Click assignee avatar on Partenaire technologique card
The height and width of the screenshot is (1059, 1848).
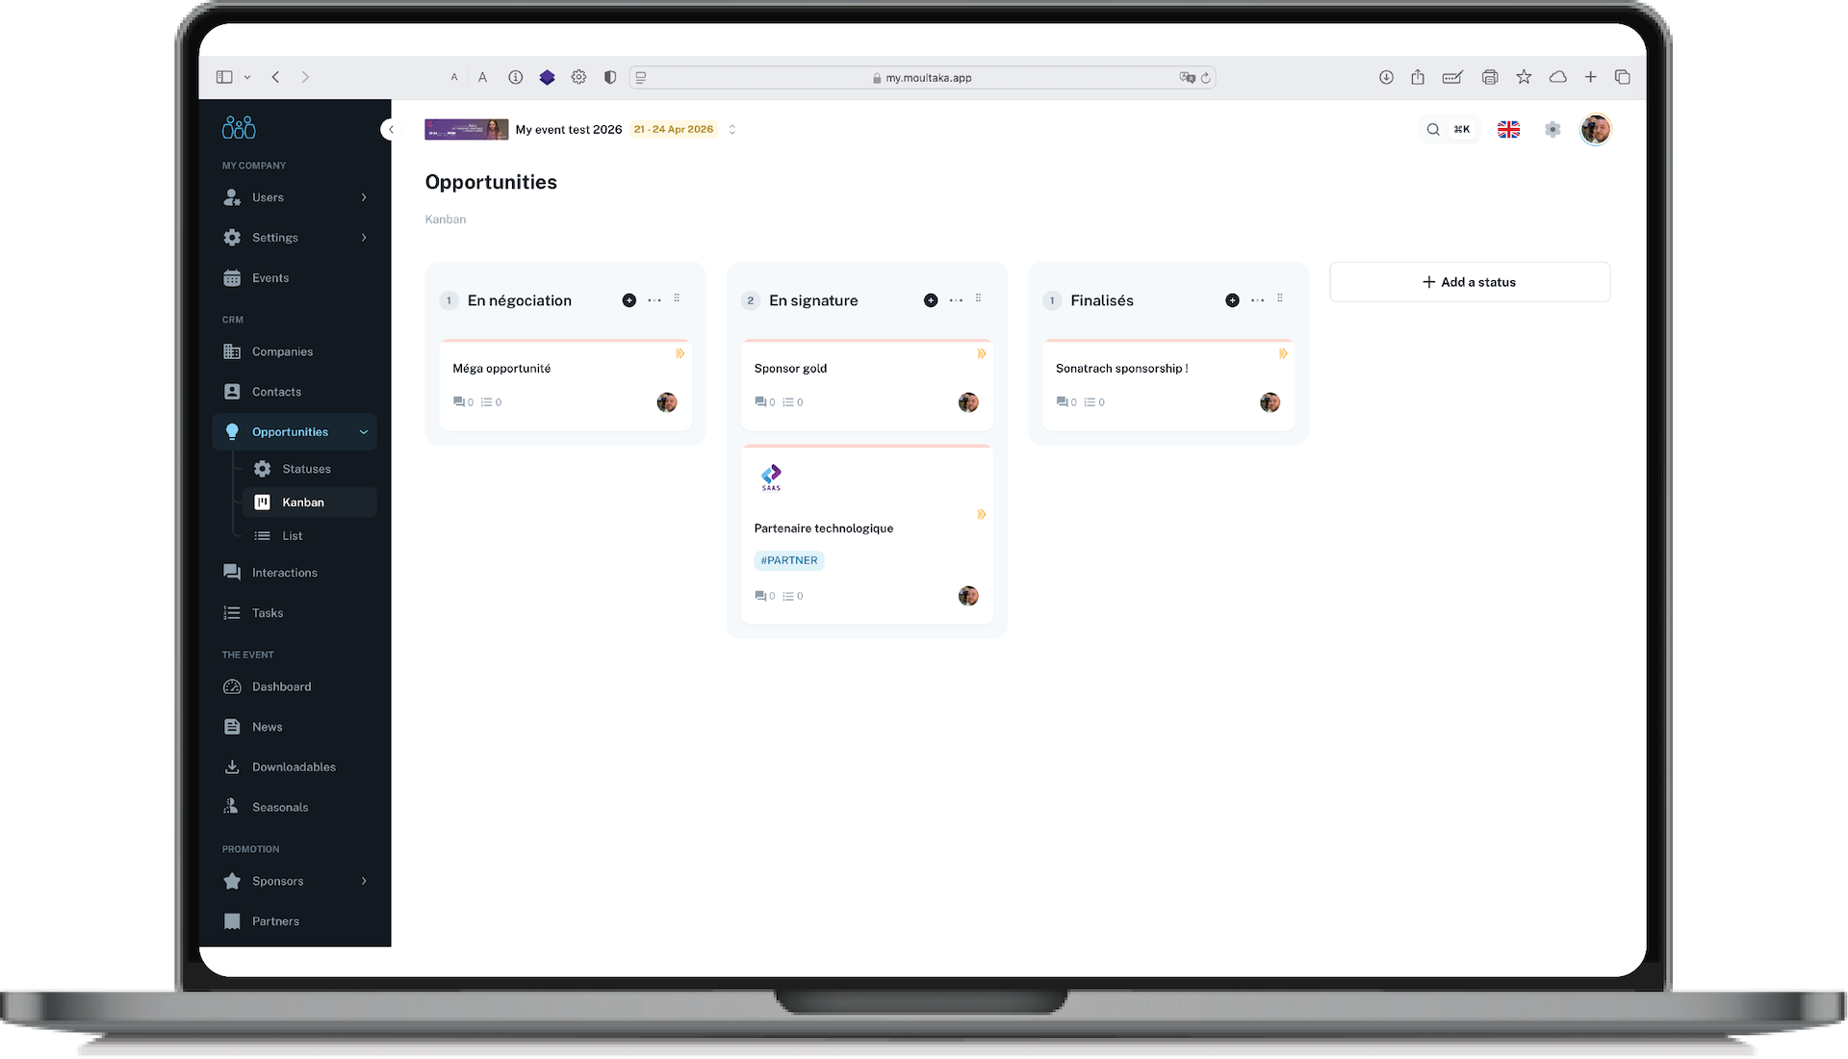[968, 596]
